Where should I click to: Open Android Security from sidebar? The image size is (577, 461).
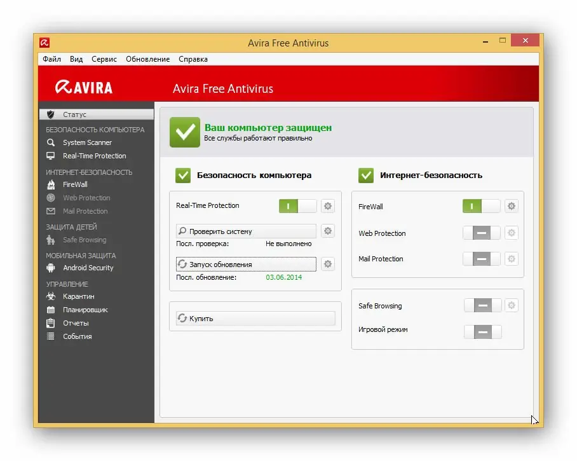[88, 268]
